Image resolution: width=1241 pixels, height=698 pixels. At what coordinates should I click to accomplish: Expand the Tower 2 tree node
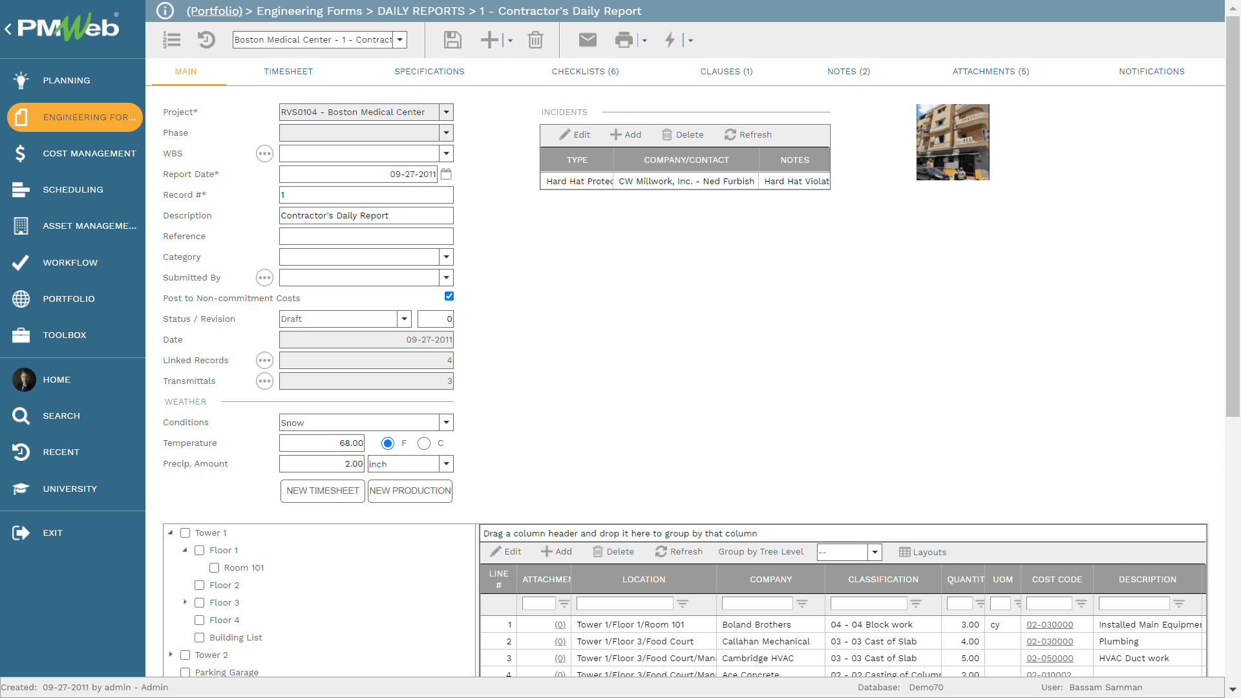pyautogui.click(x=171, y=654)
